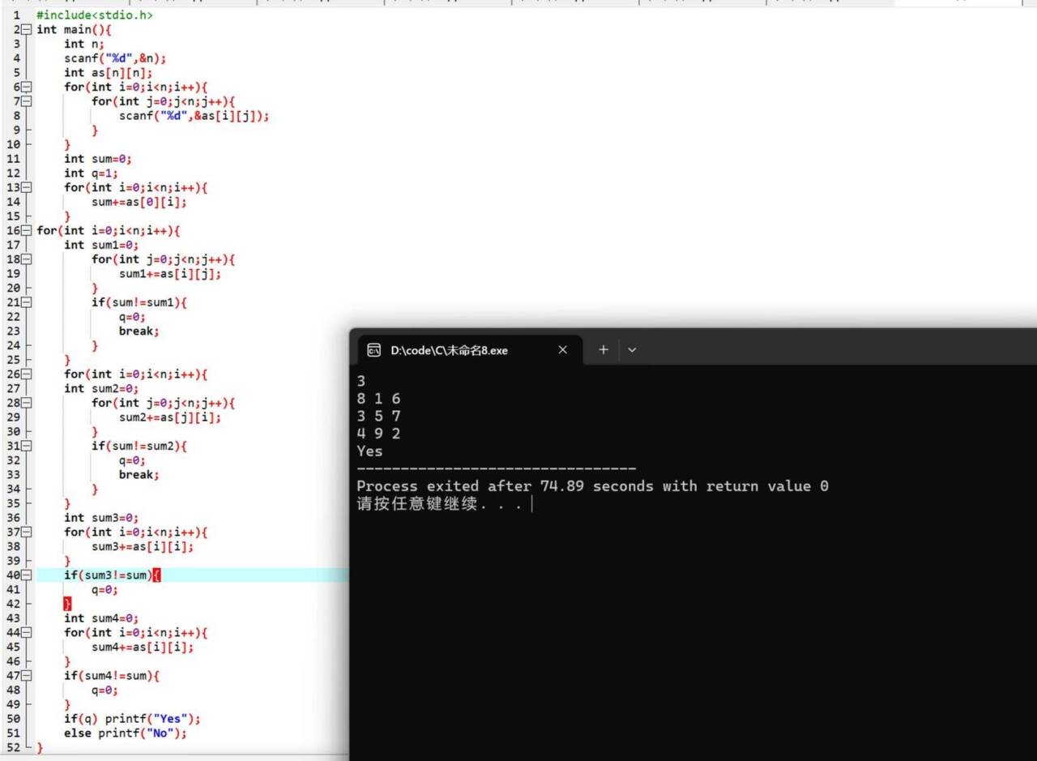Image resolution: width=1037 pixels, height=761 pixels.
Task: Click the int as[n][n]; line
Action: (108, 72)
